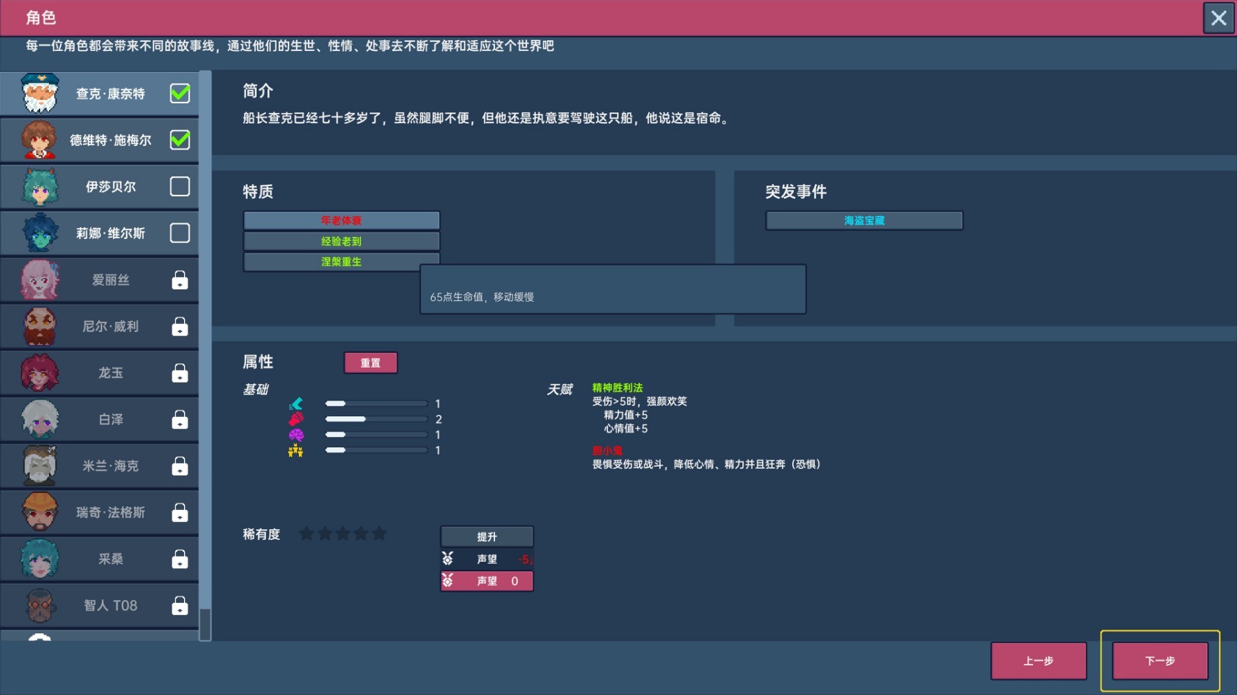
Task: Click the 重置 attributes button
Action: coord(371,362)
